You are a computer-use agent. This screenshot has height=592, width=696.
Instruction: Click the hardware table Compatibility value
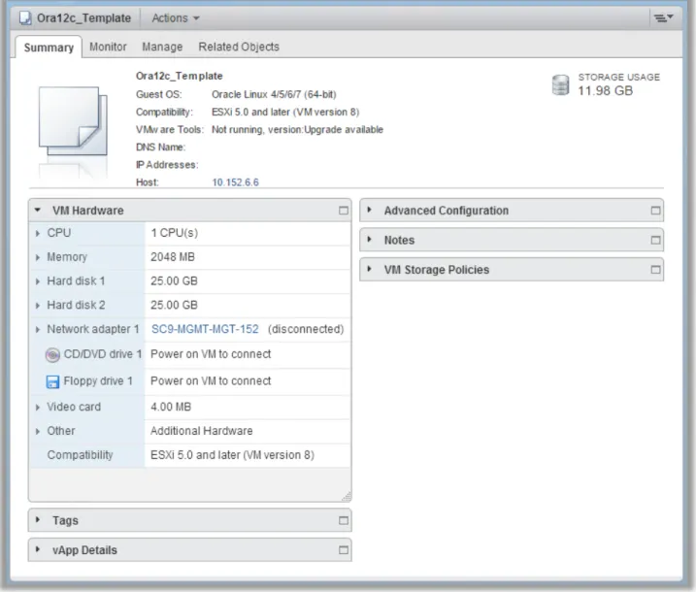click(232, 455)
